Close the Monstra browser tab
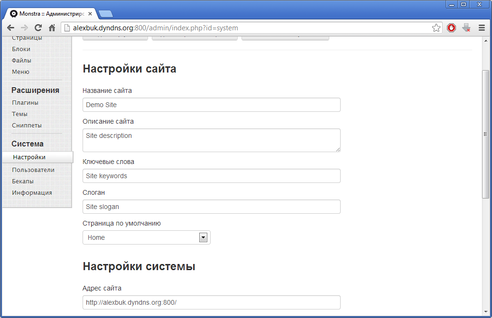 (x=90, y=14)
